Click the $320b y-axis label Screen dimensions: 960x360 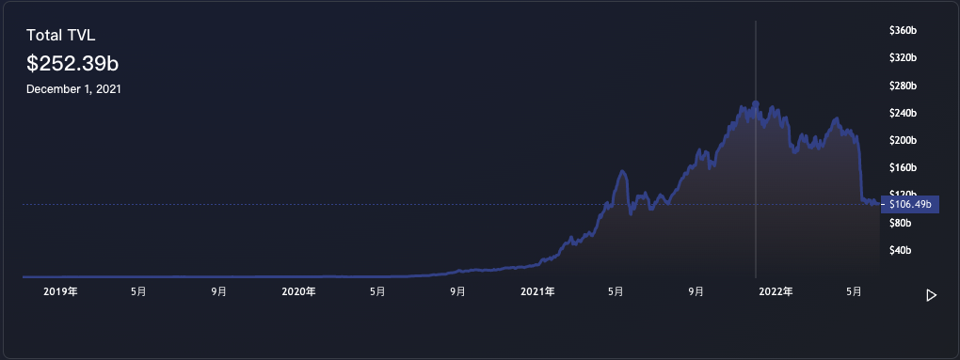pos(903,58)
